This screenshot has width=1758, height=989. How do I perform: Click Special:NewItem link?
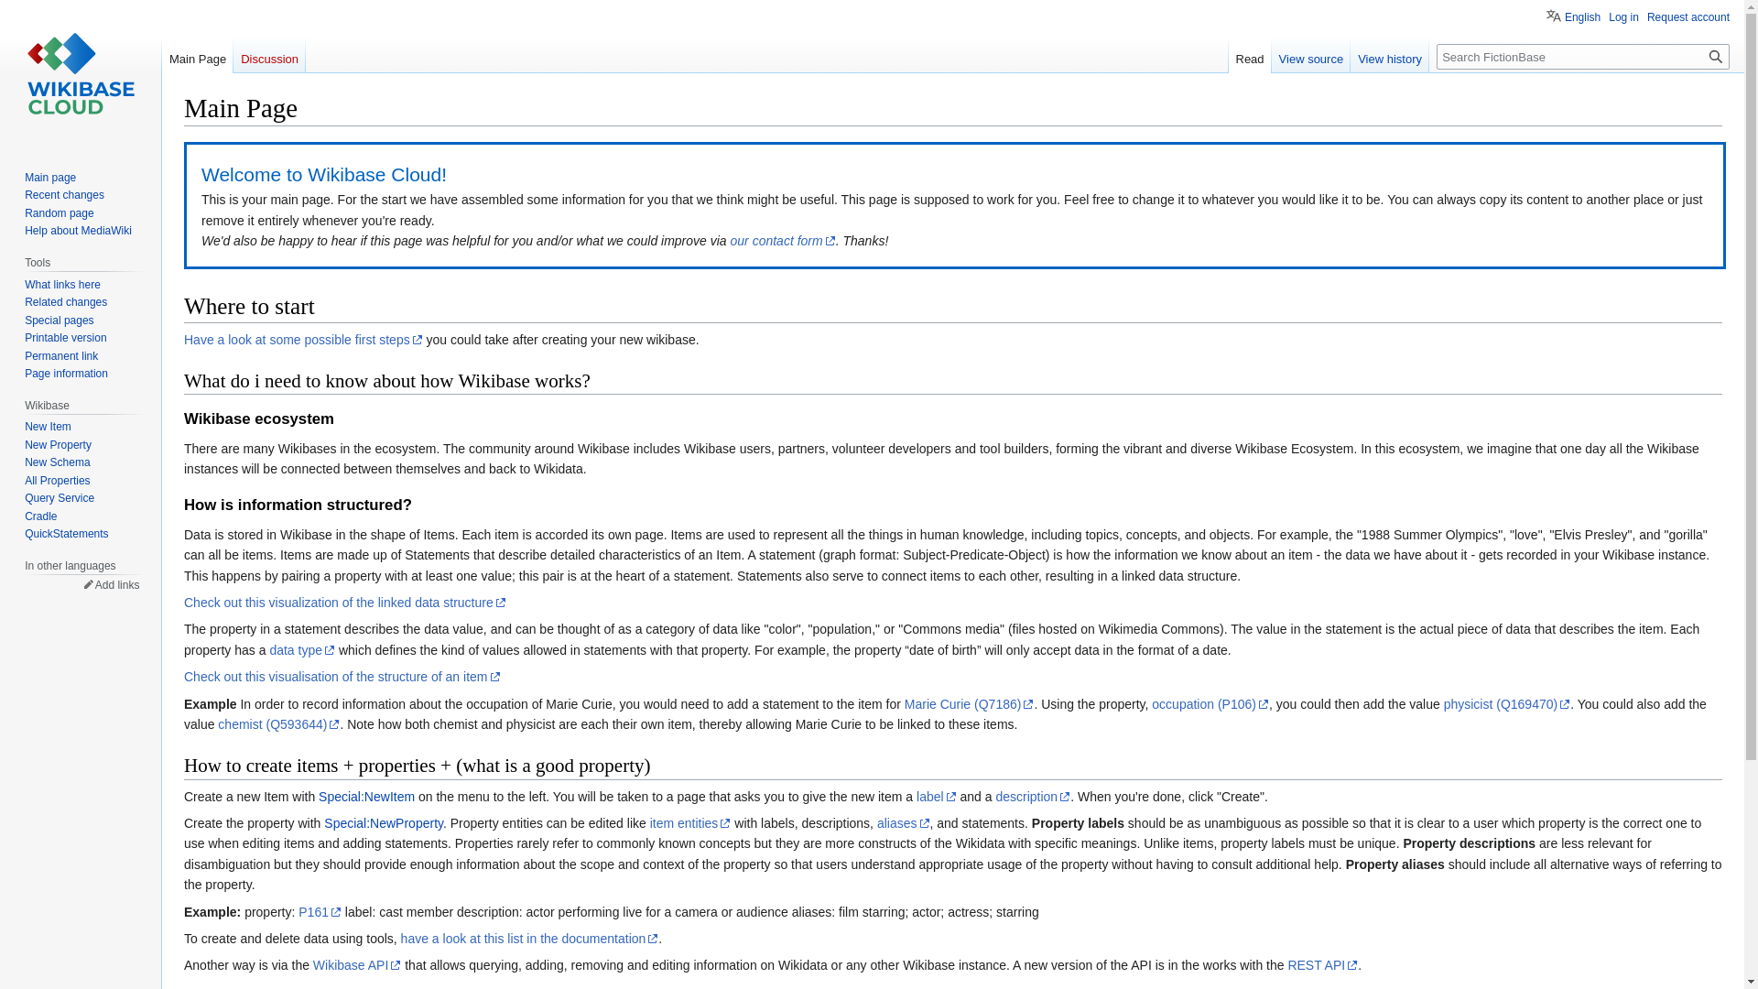click(x=366, y=797)
